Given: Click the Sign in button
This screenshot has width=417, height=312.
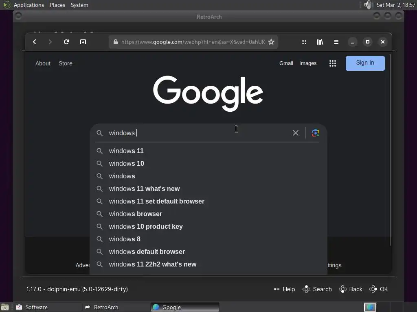Looking at the screenshot, I should point(365,63).
